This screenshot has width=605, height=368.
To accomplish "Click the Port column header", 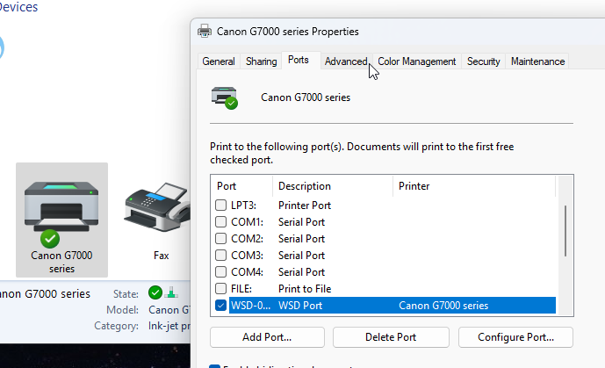I will tap(242, 186).
